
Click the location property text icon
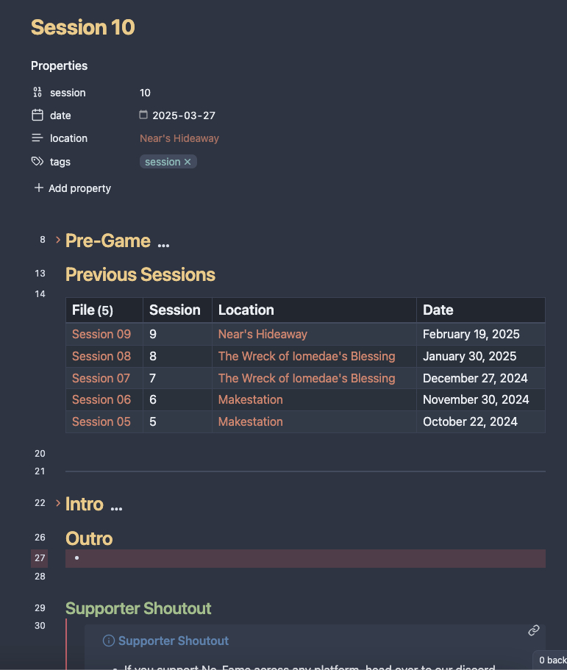[x=38, y=138]
